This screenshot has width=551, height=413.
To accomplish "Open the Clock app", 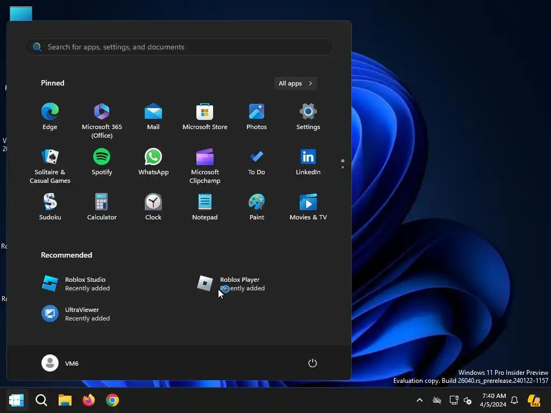I will pos(153,207).
